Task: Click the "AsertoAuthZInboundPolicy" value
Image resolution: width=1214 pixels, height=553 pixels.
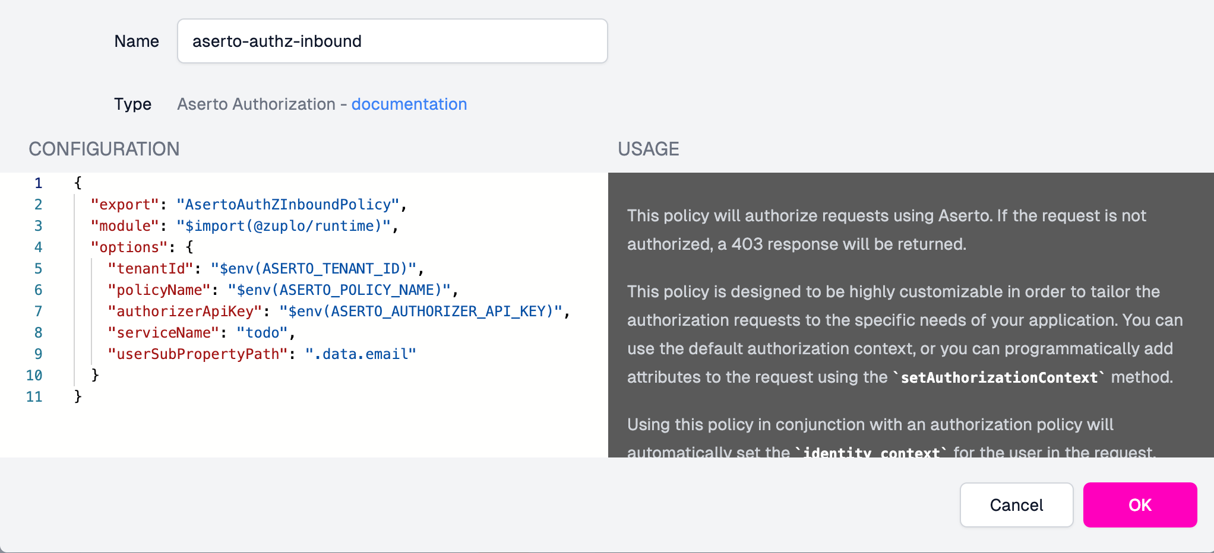Action: (288, 205)
